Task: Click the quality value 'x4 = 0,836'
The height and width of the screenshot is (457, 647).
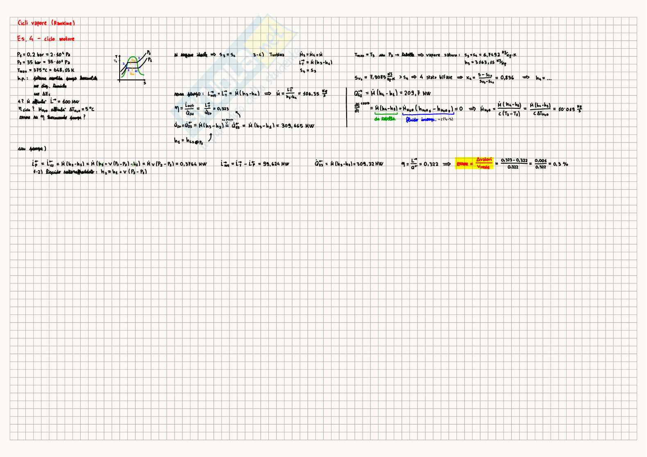Action: (x=490, y=77)
